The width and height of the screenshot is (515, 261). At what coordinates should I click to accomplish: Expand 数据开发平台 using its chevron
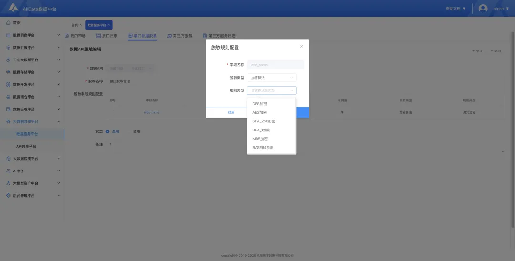59,85
